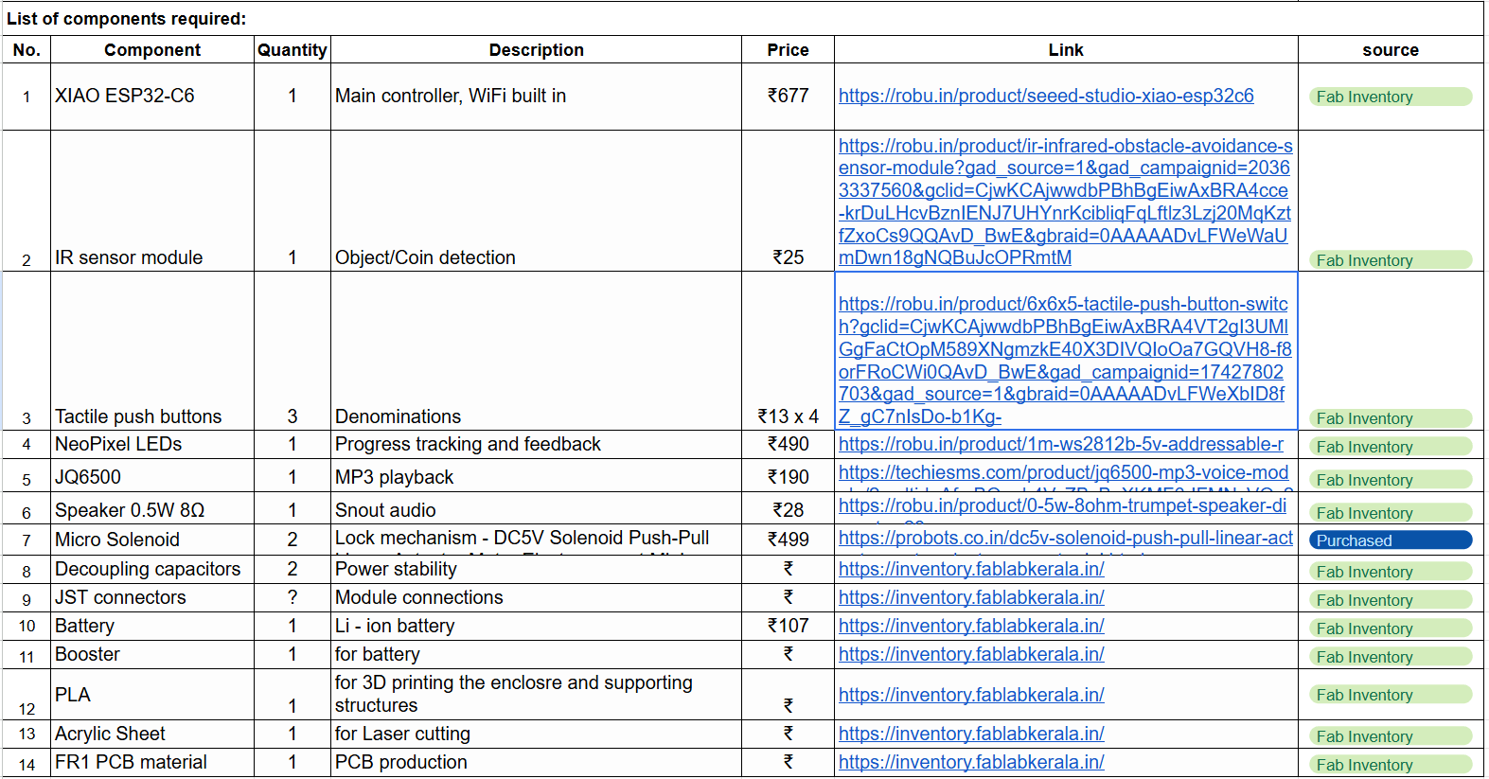Image resolution: width=1489 pixels, height=779 pixels.
Task: Open the tactile push button switch link
Action: pos(1065,361)
